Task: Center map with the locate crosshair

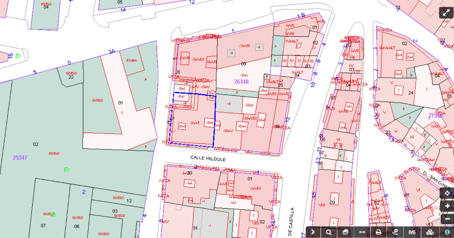Action: pyautogui.click(x=447, y=193)
